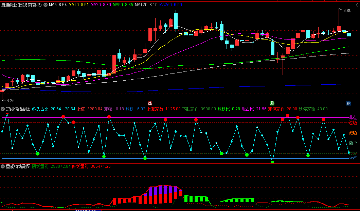
Task: Click the yellow MA10: 8.91 label
Action: coord(78,5)
